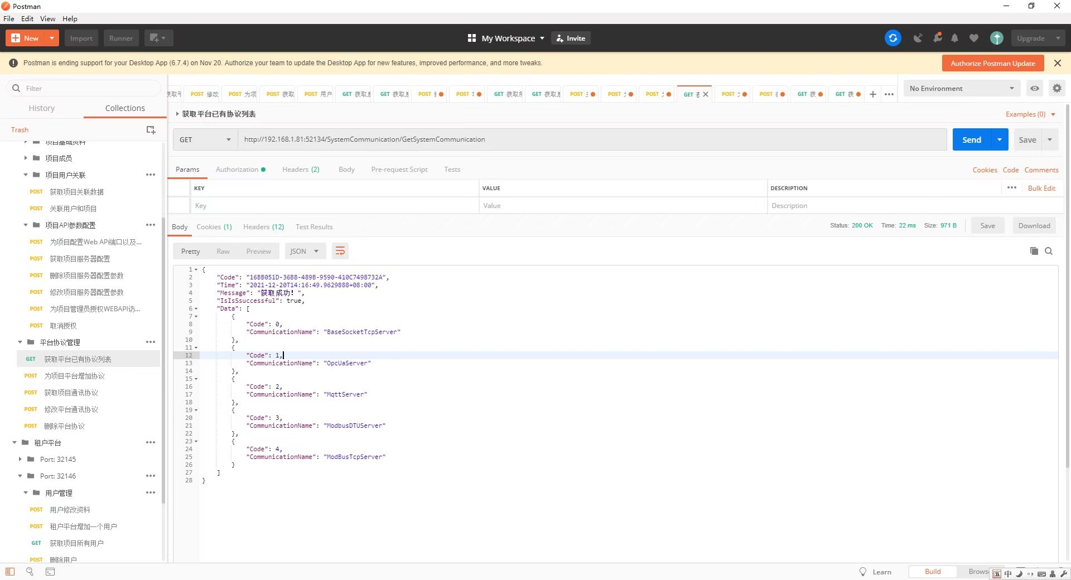Open params table column options ellipsis
Viewport: 1071px width, 580px height.
pos(1012,187)
